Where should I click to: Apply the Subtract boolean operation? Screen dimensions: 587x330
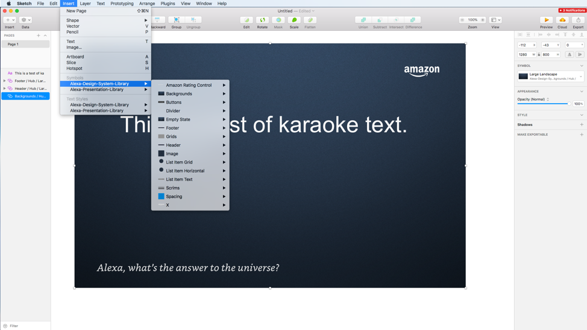(380, 20)
